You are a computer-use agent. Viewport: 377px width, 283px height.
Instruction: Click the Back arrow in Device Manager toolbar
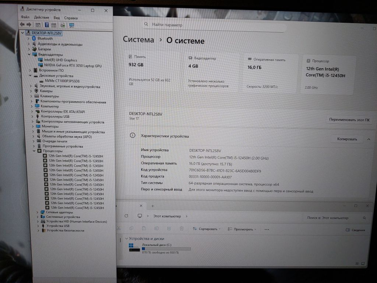pyautogui.click(x=22, y=25)
